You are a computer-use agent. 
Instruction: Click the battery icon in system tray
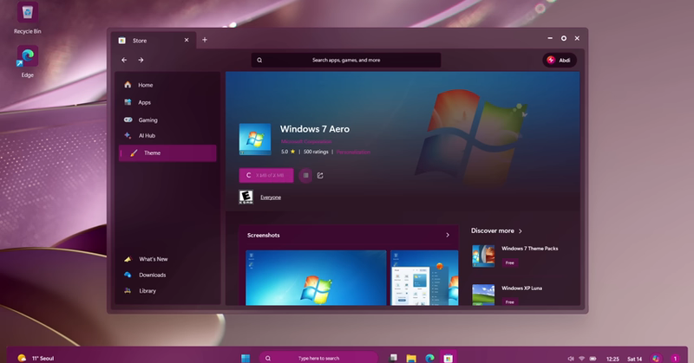593,359
